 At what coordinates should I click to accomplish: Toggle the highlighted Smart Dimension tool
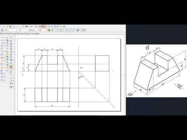pyautogui.click(x=11, y=67)
